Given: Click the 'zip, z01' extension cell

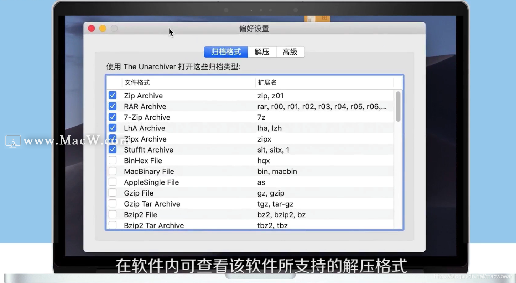Looking at the screenshot, I should pyautogui.click(x=270, y=96).
